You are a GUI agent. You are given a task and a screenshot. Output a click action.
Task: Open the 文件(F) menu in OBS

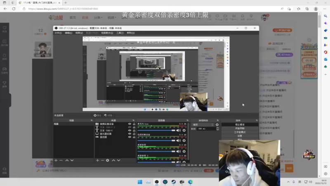coord(58,33)
